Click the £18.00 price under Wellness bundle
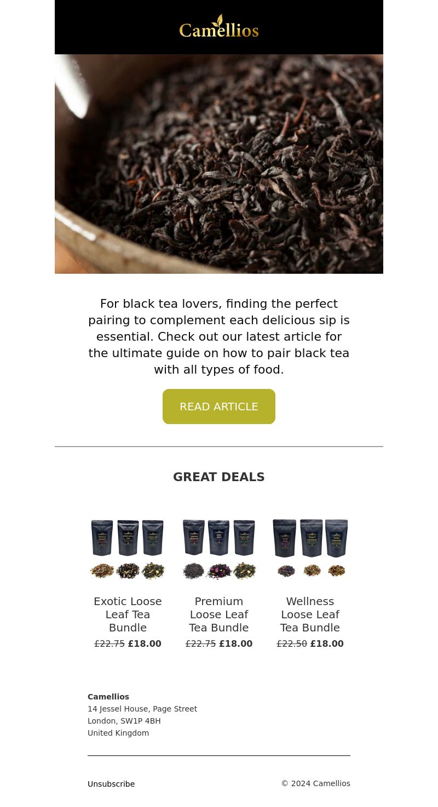Screen dimensions: 438x807 (x=327, y=644)
